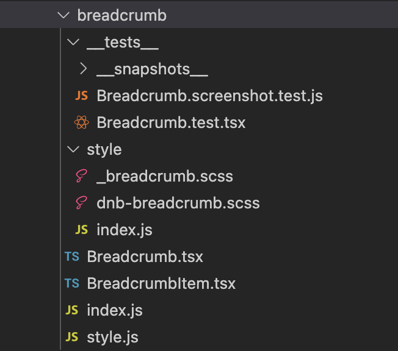Expand the __snapshots__ folder chevron
Image resolution: width=398 pixels, height=351 pixels.
(x=82, y=69)
